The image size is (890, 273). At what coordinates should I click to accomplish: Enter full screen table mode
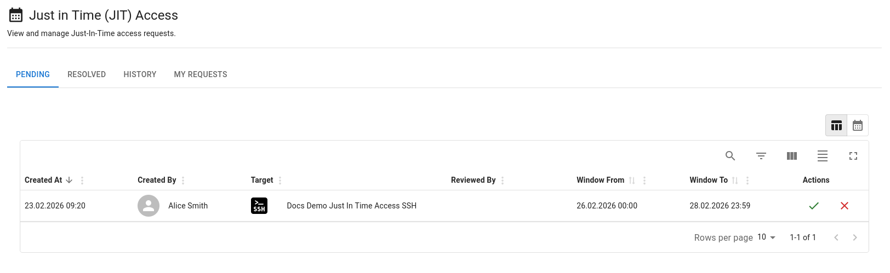(x=853, y=156)
